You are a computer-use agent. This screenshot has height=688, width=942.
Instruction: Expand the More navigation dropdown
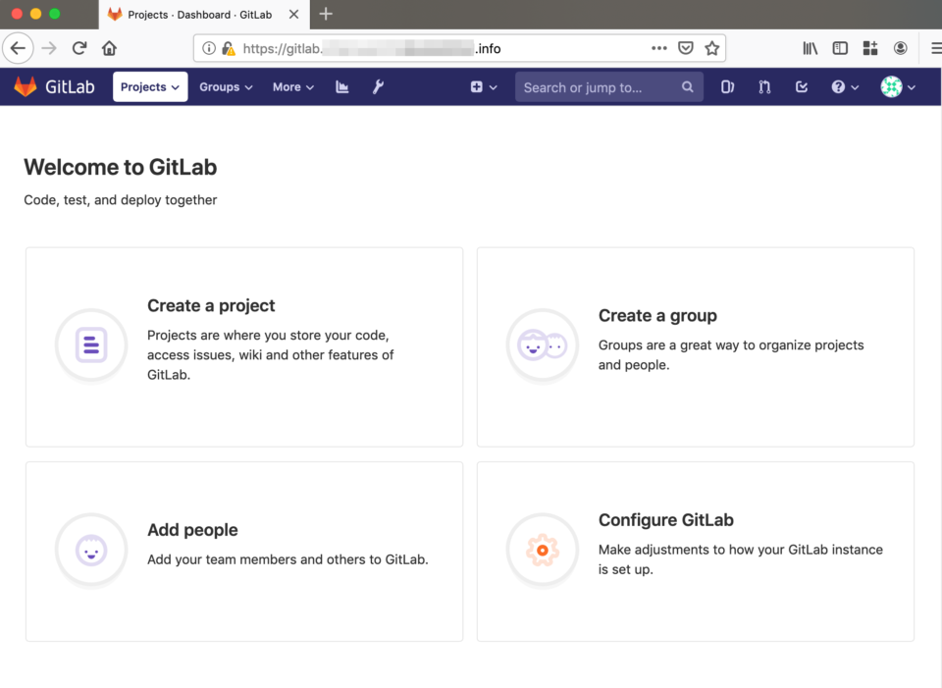tap(292, 86)
